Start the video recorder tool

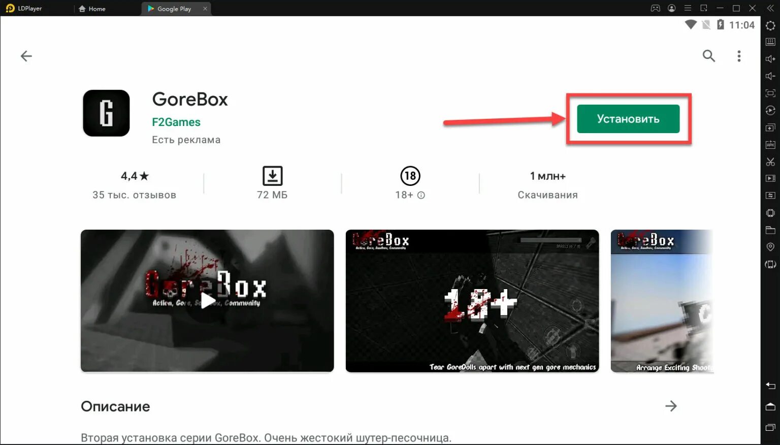point(770,178)
